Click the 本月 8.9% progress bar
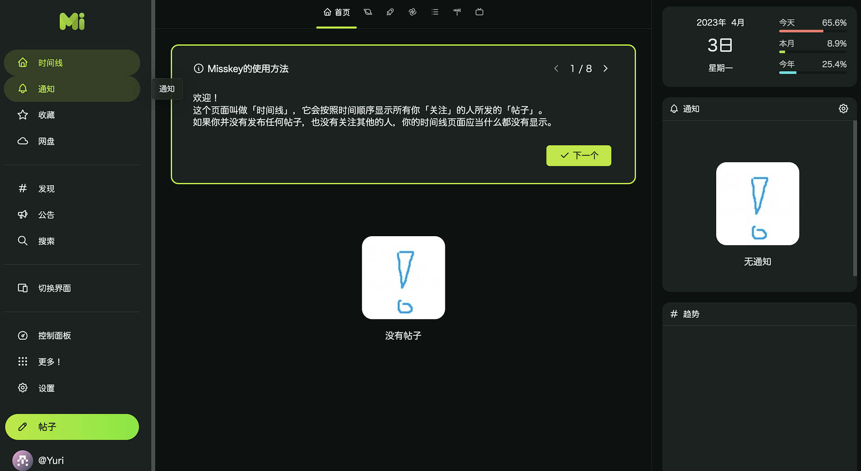The width and height of the screenshot is (861, 471). 813,52
